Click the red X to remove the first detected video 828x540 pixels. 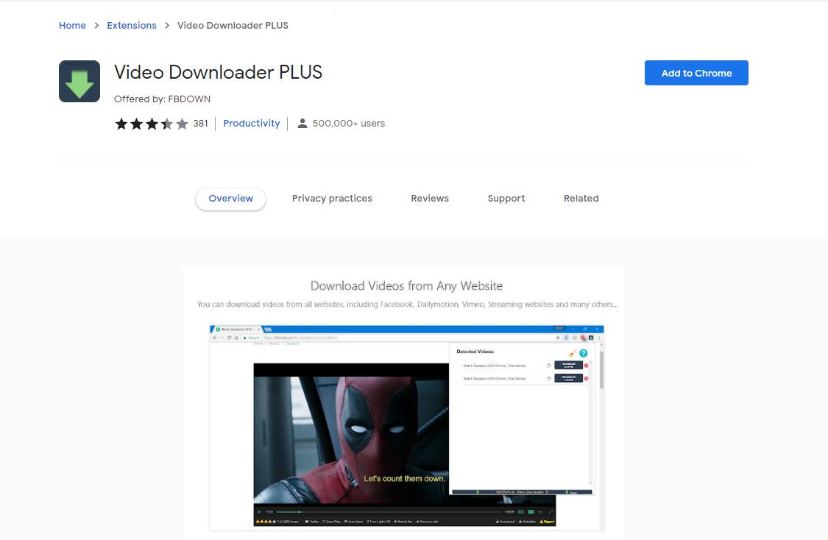pos(586,366)
